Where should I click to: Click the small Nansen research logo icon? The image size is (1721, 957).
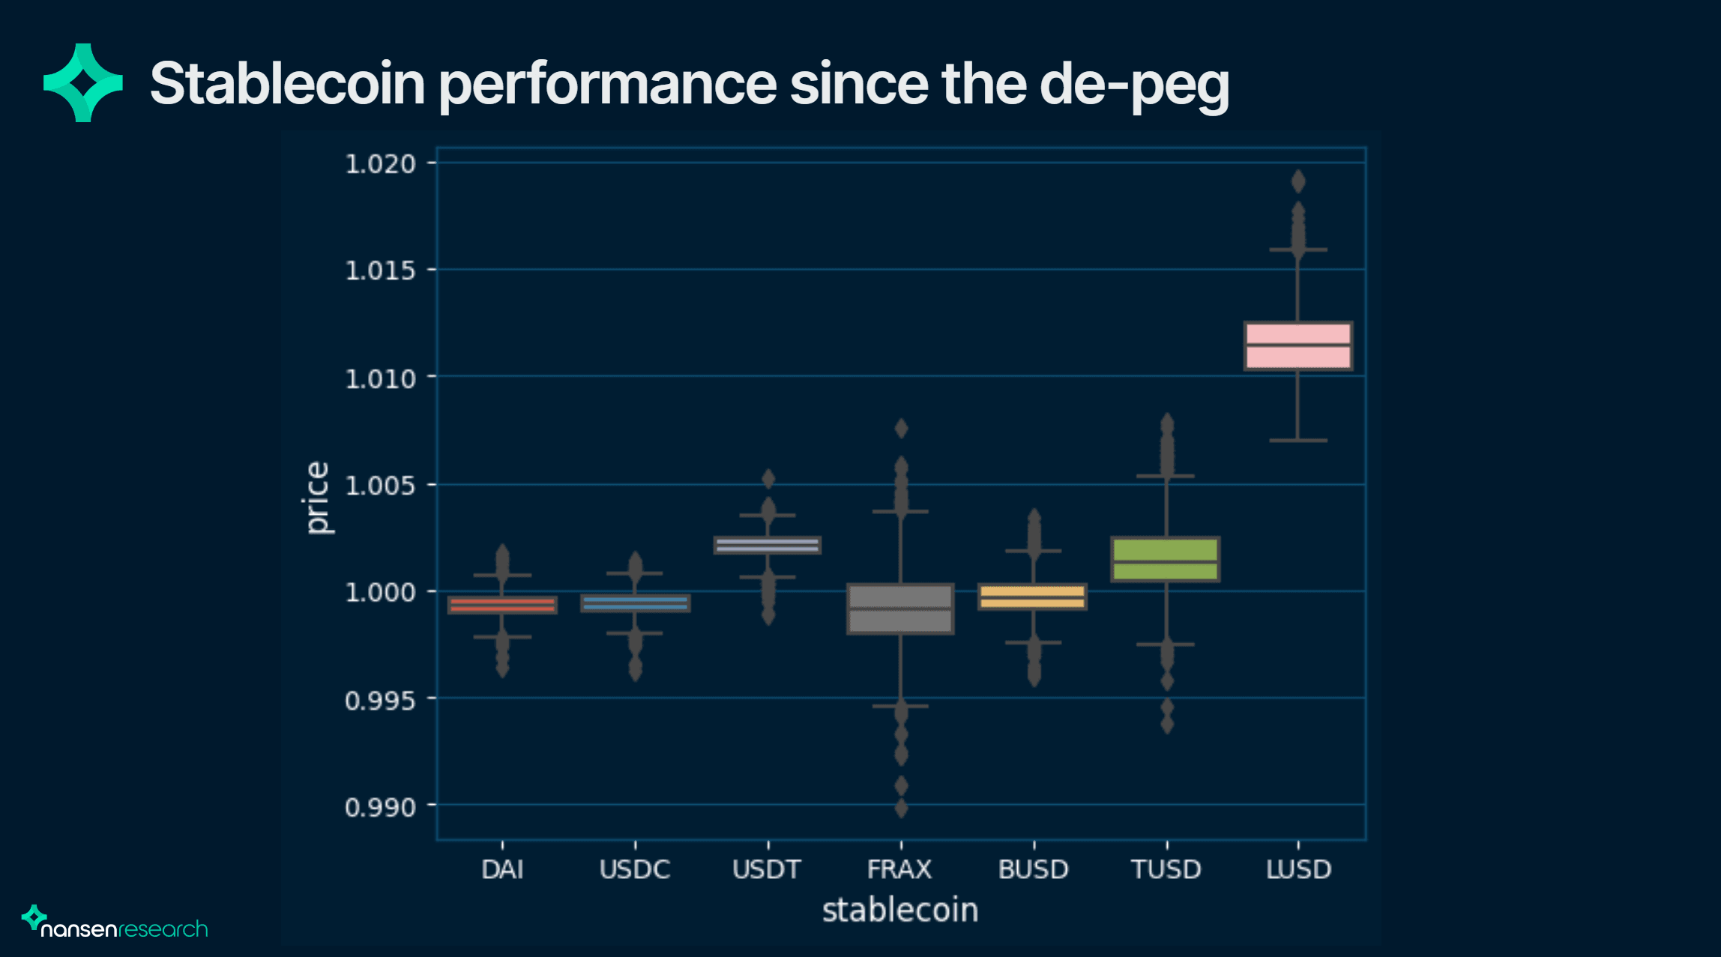[34, 917]
